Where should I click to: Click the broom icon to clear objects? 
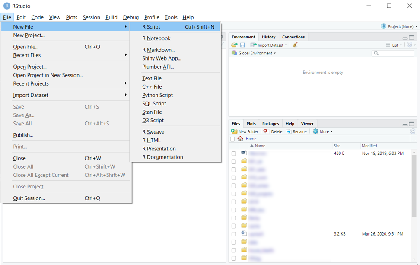pos(295,45)
